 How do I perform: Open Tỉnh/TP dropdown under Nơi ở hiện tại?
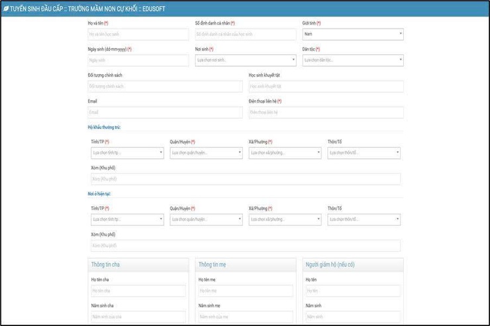tap(127, 219)
